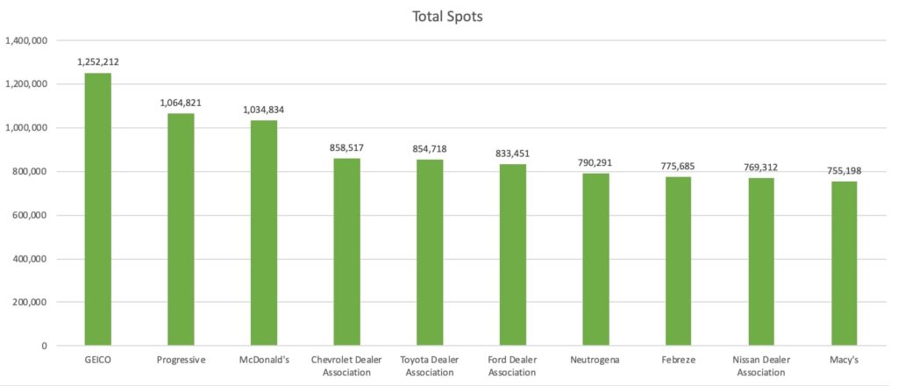898x386 pixels.
Task: Select the 600,000 axis label
Action: [x=30, y=215]
